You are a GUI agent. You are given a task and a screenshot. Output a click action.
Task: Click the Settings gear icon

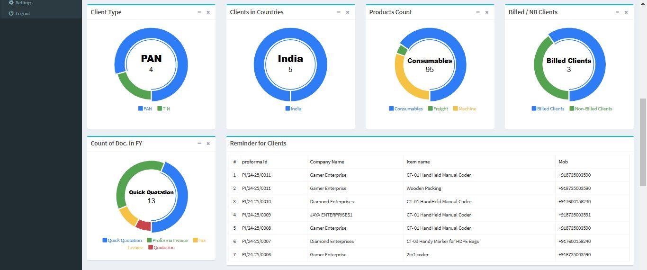(11, 2)
